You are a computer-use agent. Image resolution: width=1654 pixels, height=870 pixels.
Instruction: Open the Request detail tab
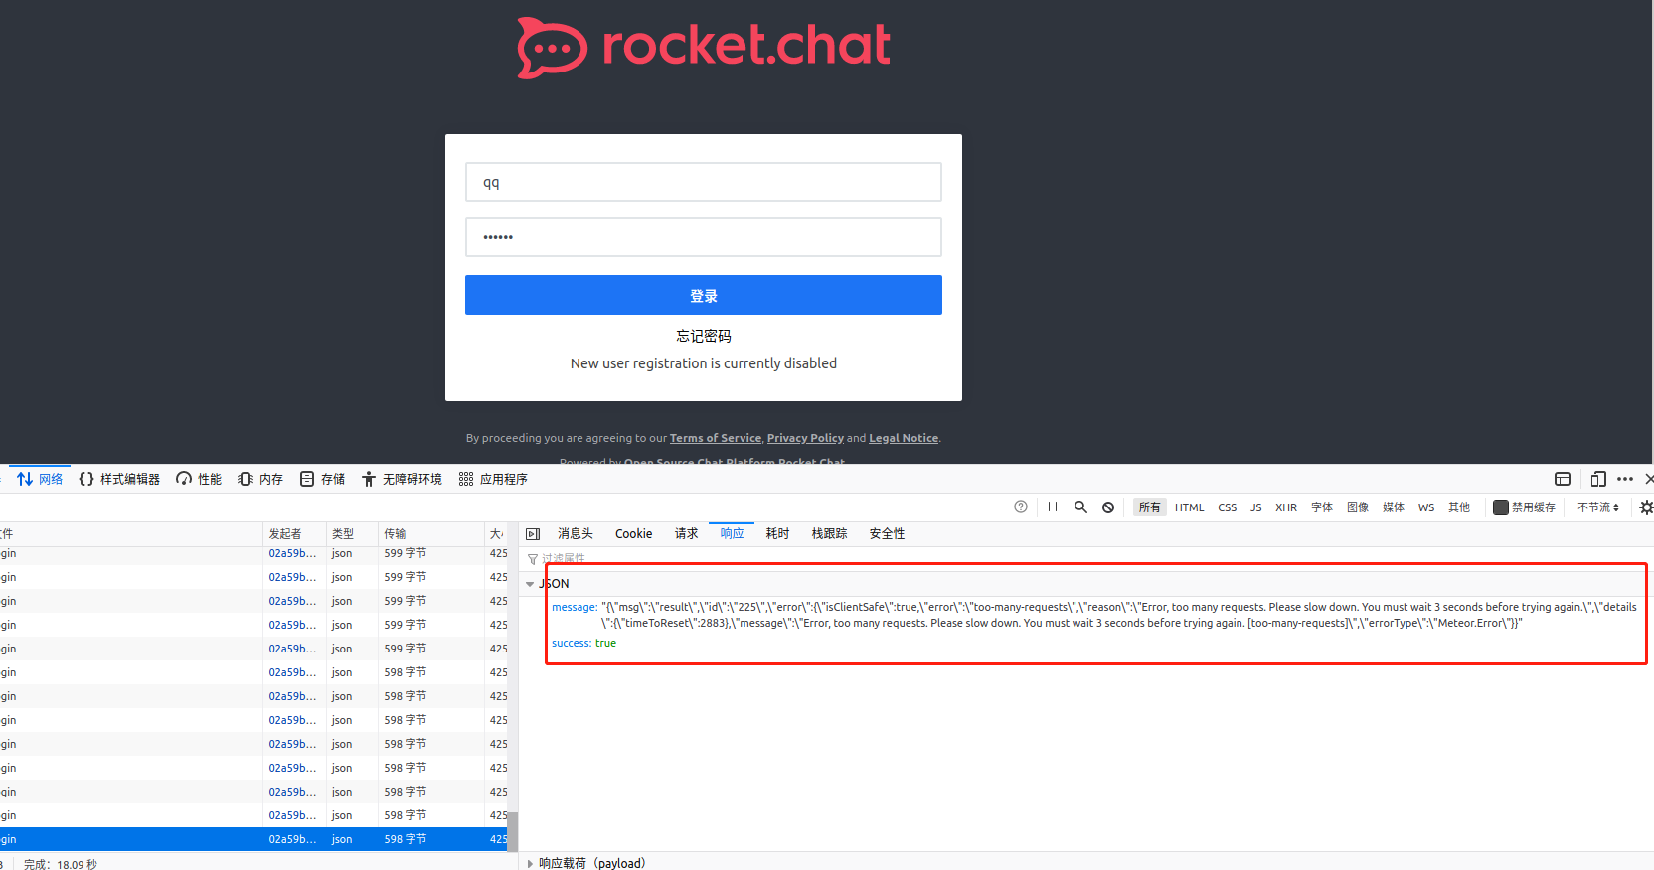pos(687,534)
